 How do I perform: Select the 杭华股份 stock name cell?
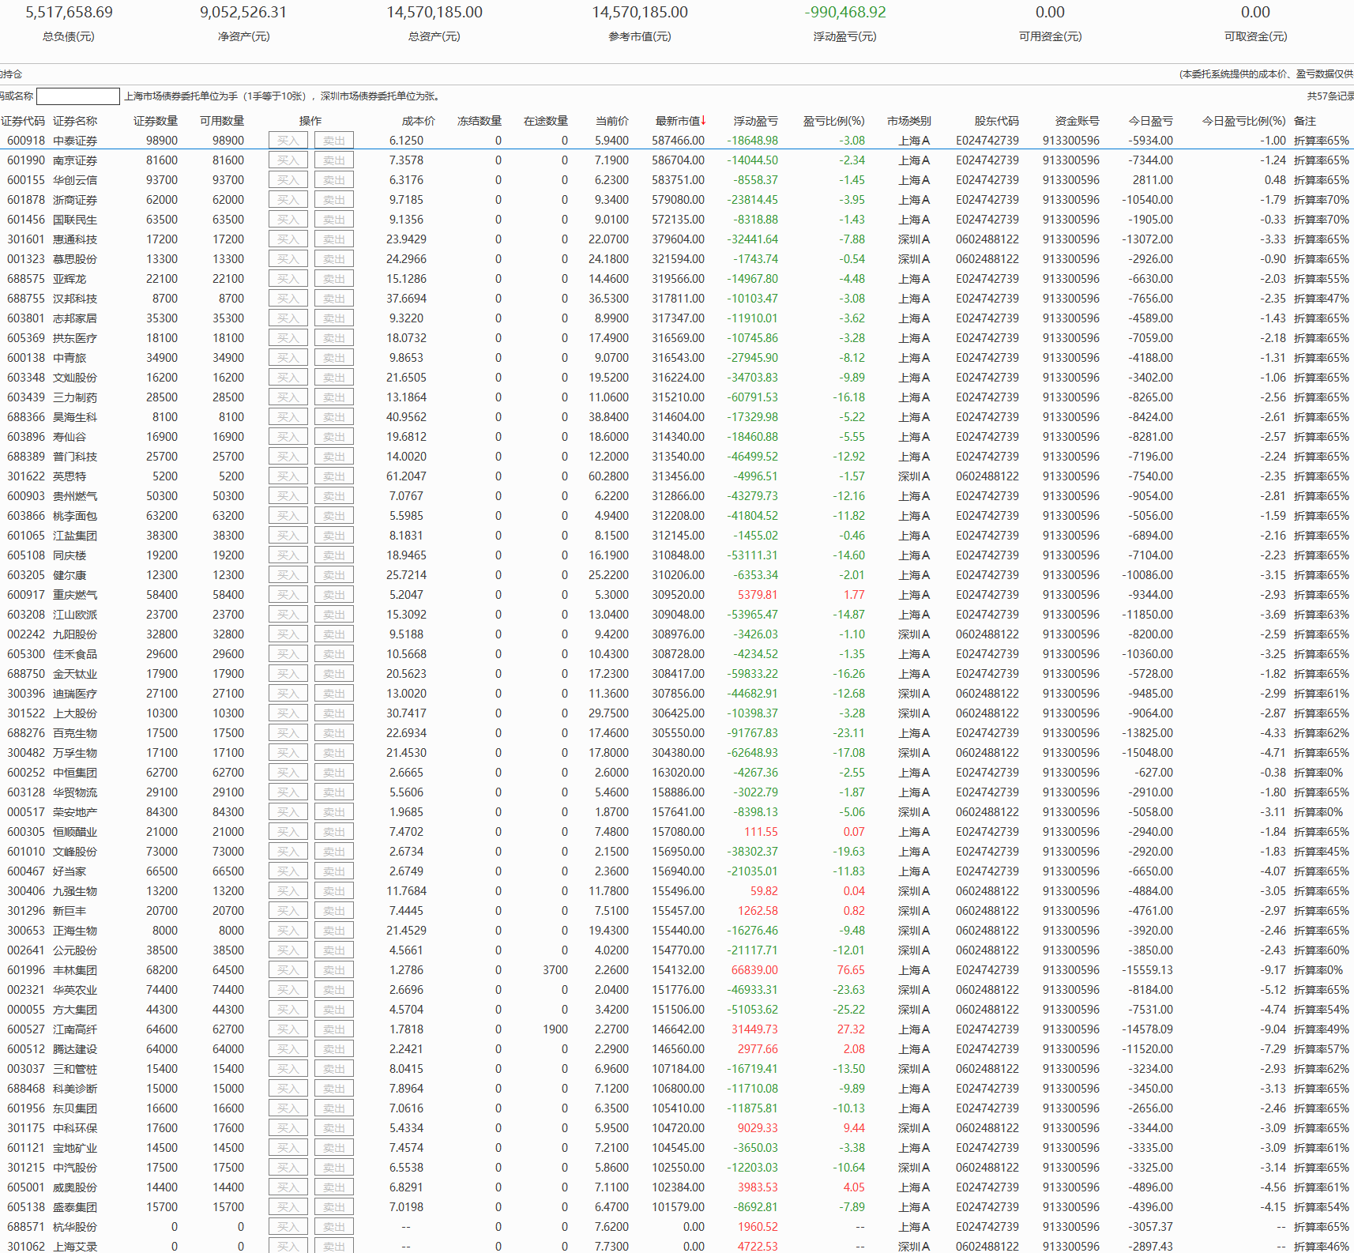click(75, 1227)
